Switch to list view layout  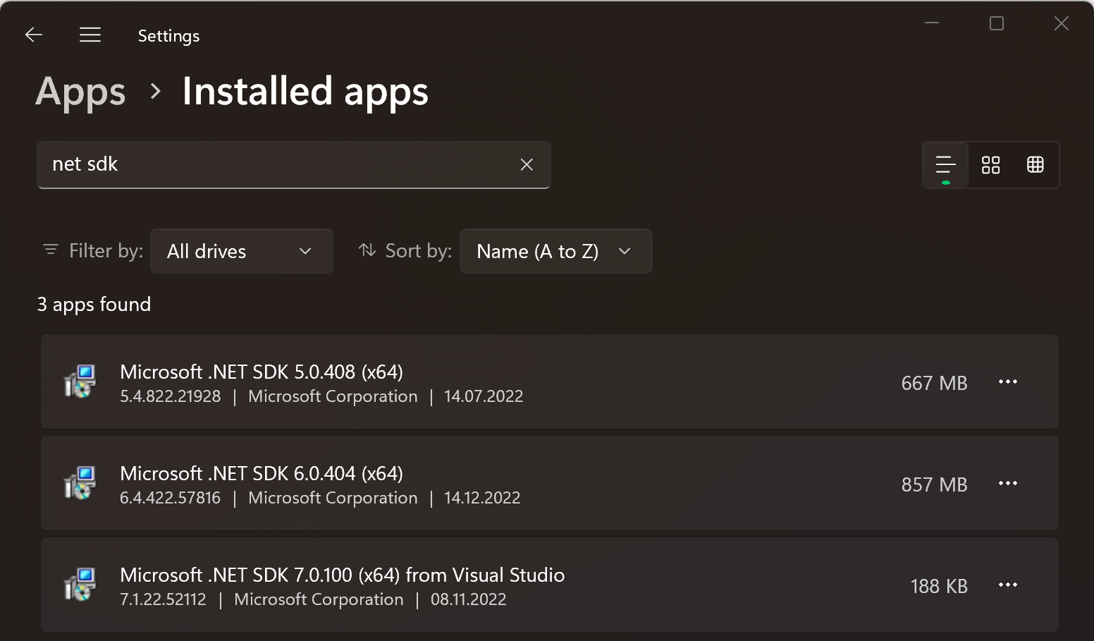(945, 165)
